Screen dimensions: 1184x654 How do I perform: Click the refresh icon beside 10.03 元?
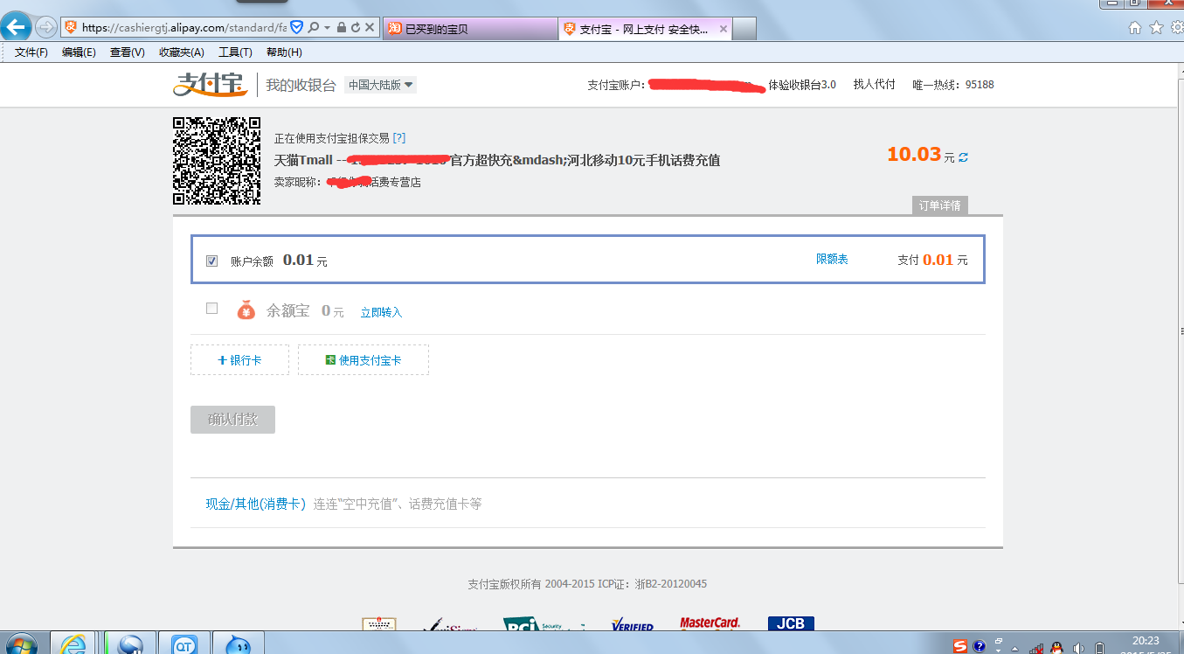click(963, 157)
